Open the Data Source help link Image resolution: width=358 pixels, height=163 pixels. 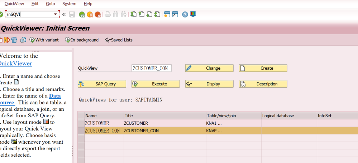point(55,96)
